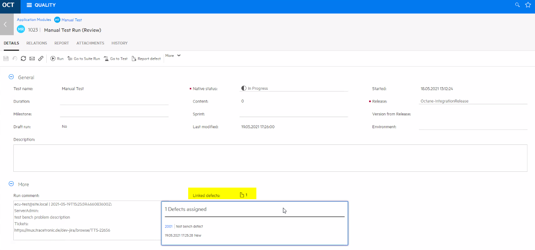Open the History tab
Viewport: 535px width, 250px height.
119,43
